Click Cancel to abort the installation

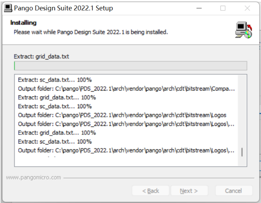[233, 191]
